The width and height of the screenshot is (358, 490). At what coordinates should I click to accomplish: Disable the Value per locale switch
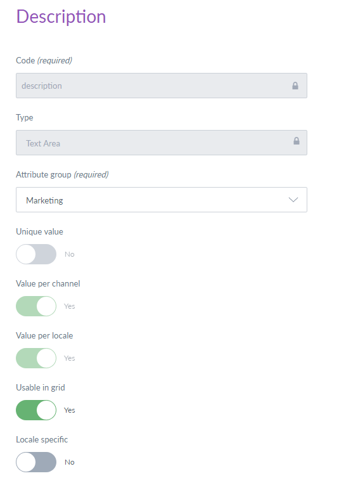pyautogui.click(x=36, y=358)
